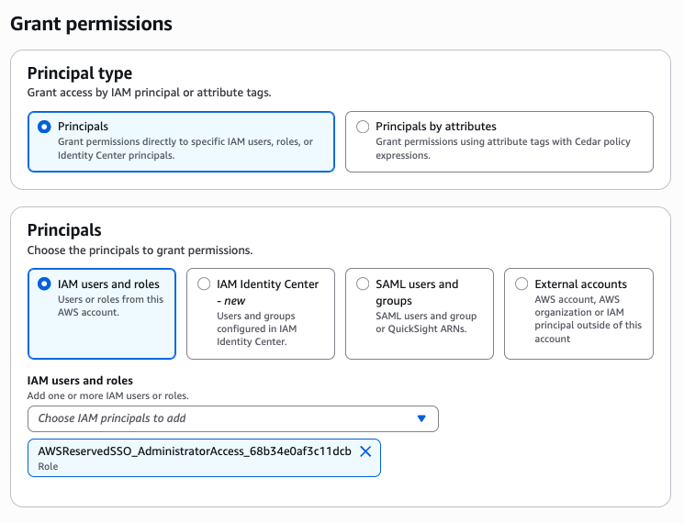684x523 pixels.
Task: Select the External accounts radio button
Action: (x=521, y=284)
